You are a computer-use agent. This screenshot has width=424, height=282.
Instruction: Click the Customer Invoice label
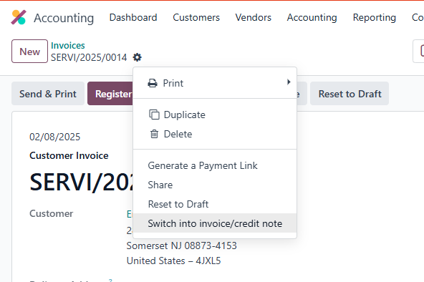coord(69,155)
